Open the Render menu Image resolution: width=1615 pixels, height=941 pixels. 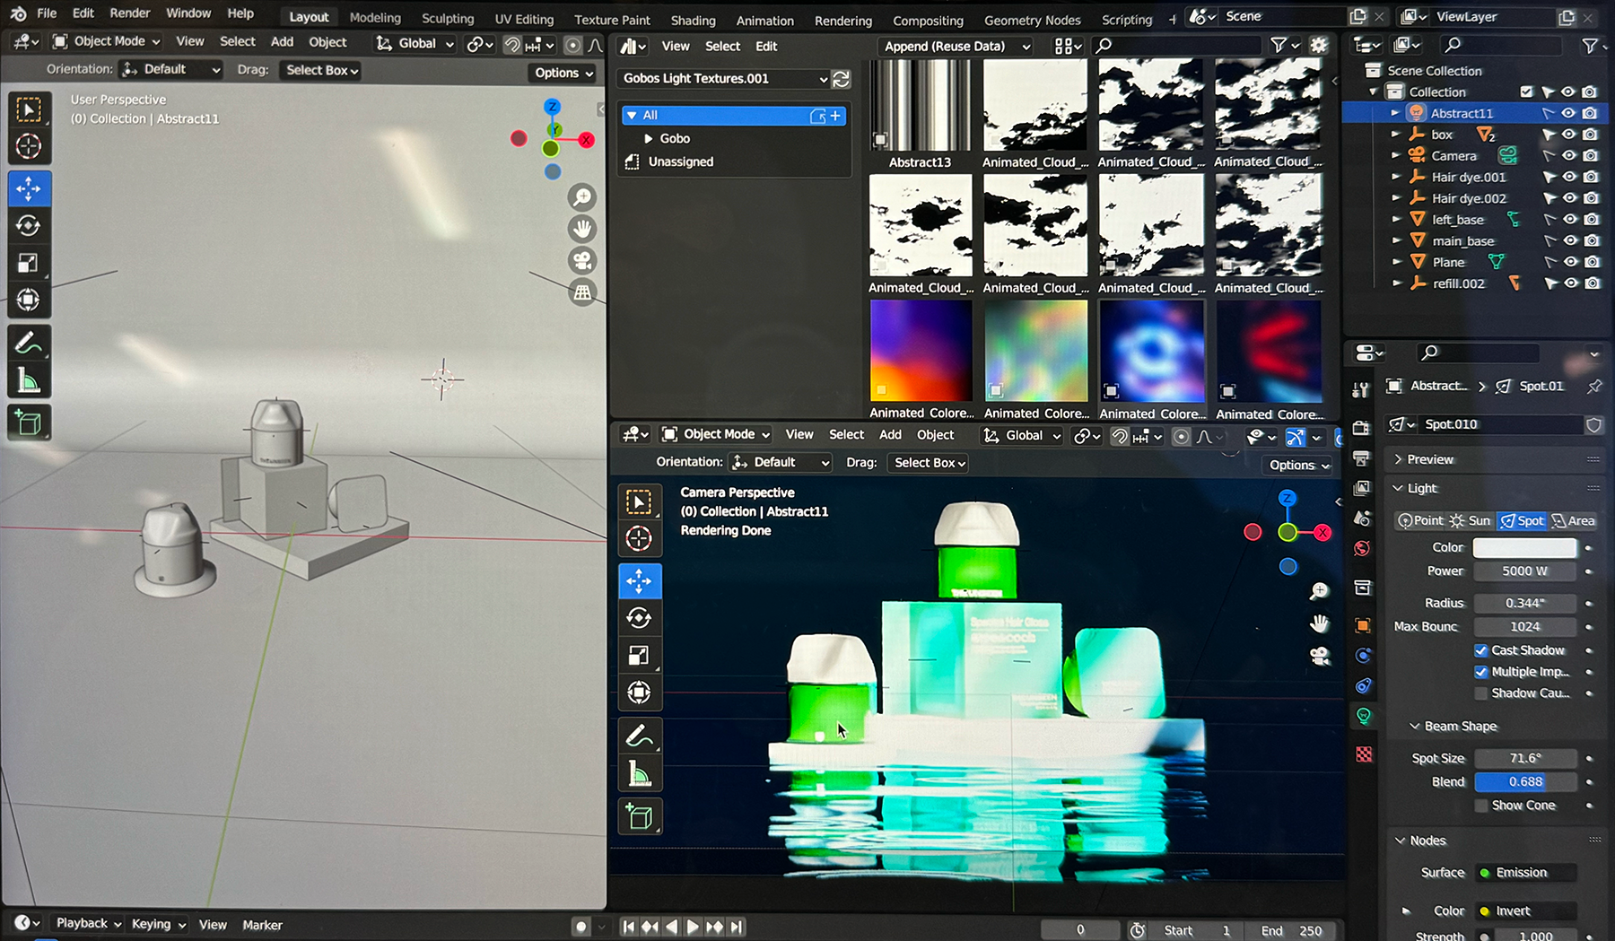(130, 13)
